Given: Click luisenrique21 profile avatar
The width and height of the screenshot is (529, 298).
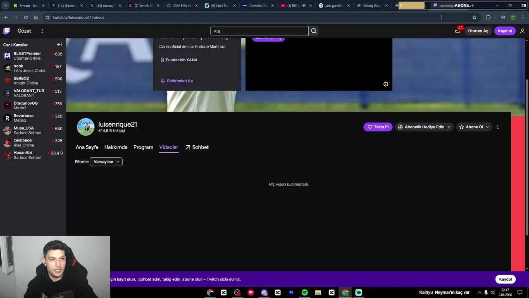Looking at the screenshot, I should 86,127.
